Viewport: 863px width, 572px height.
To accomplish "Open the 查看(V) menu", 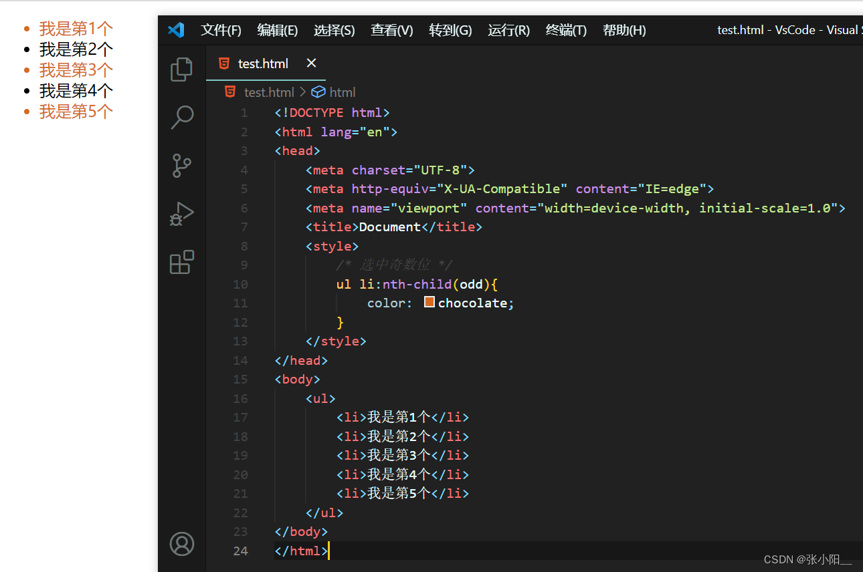I will click(x=392, y=30).
